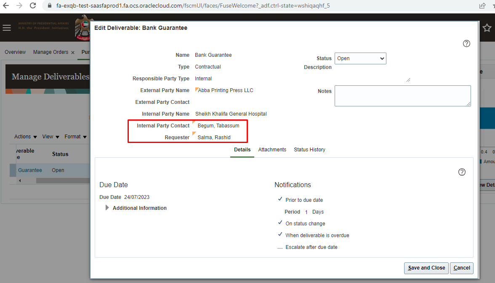Cancel the Edit Deliverable dialog
Viewport: 495px width, 283px height.
tap(461, 268)
